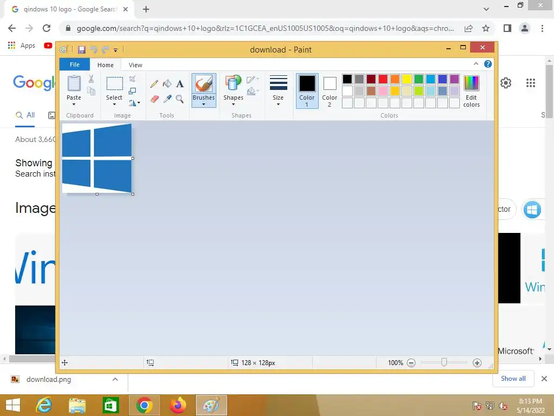
Task: Click the Chrome address bar URL
Action: click(x=265, y=28)
